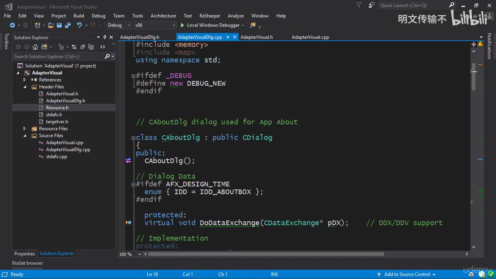Toggle Show All Files in Solution Explorer

coord(91,47)
